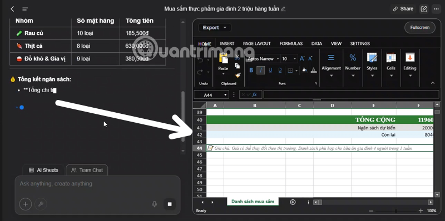Add attachment with the plus button in chat box
Viewport: 445px width, 221px height.
26,204
